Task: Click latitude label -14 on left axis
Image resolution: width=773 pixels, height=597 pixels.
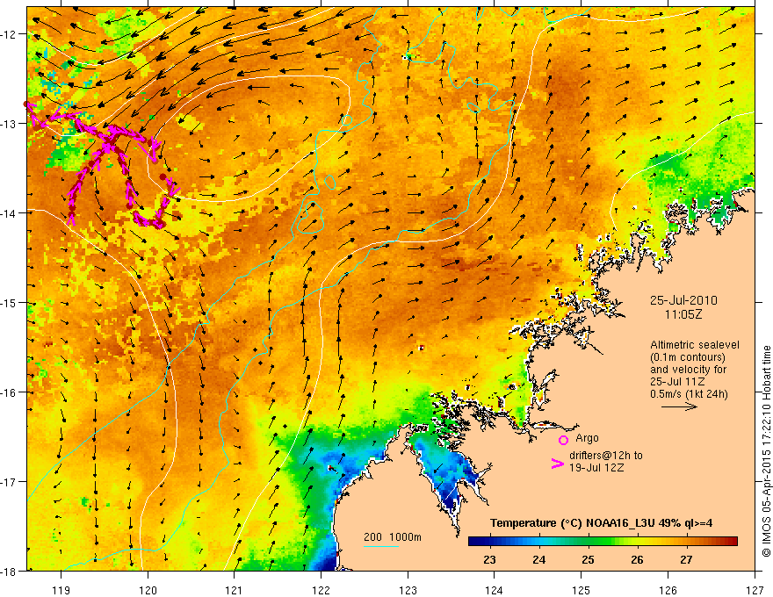Action: click(10, 213)
